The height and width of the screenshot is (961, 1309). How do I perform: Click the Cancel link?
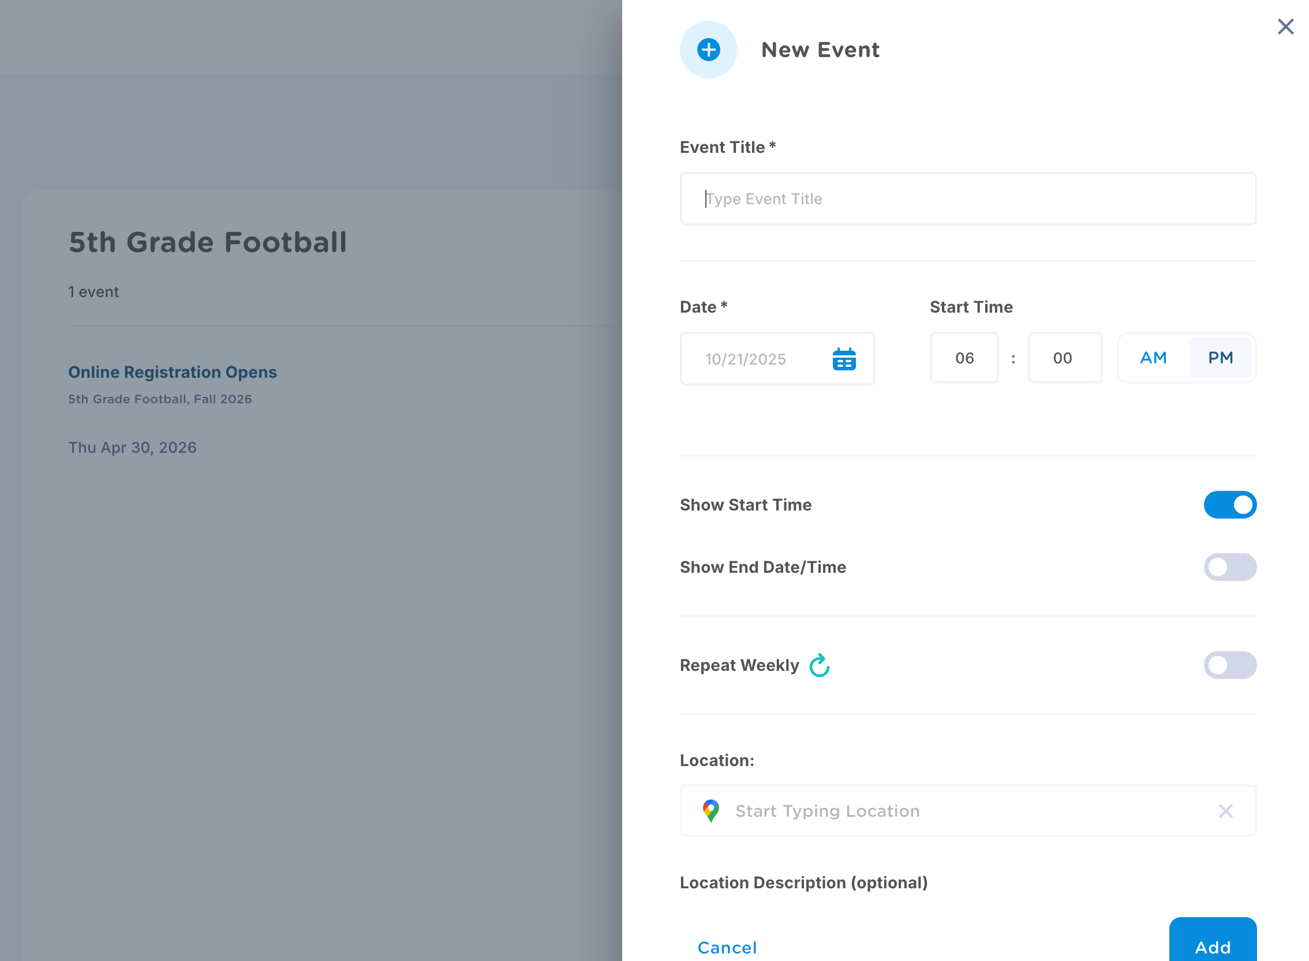click(727, 947)
